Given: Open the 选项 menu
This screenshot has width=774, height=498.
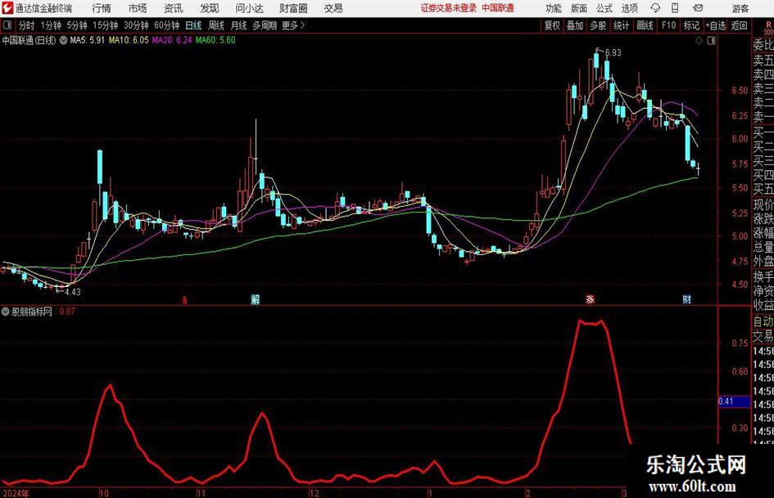Looking at the screenshot, I should point(629,8).
